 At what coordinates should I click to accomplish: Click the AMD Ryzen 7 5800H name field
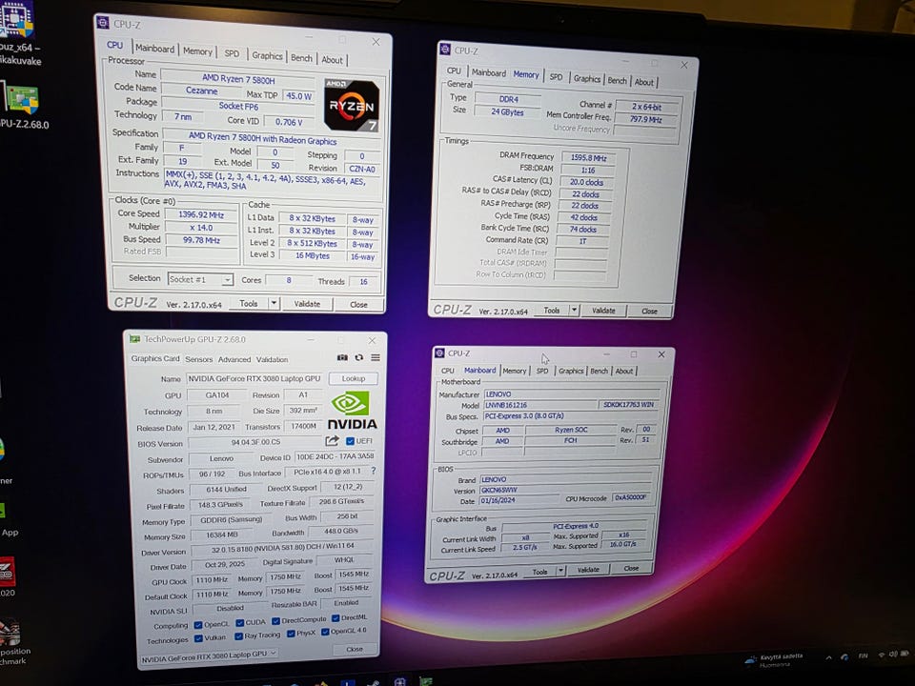[x=238, y=78]
